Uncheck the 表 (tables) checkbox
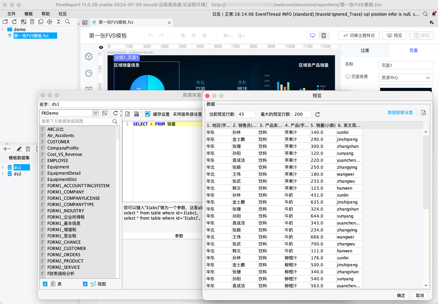The image size is (438, 304). pos(45,284)
